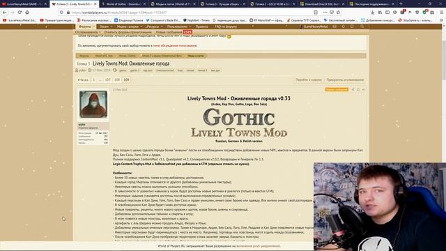Open the Conqueror's Blade bookmark
Screen dimensions: 446x251
coord(163,20)
